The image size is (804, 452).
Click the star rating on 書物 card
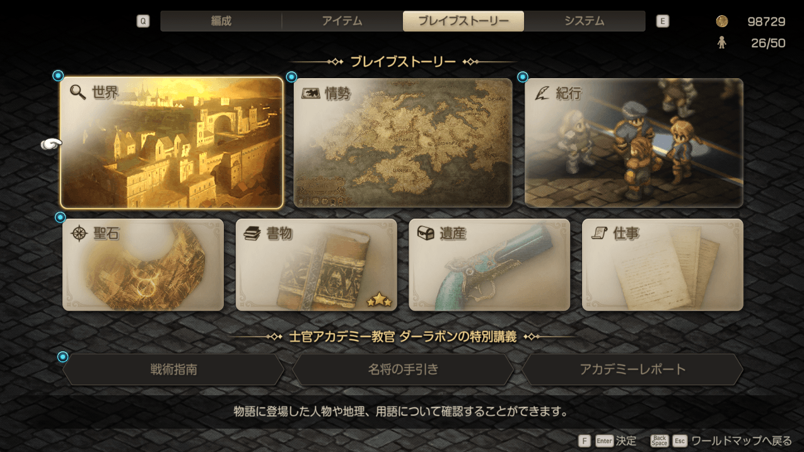[x=379, y=301]
